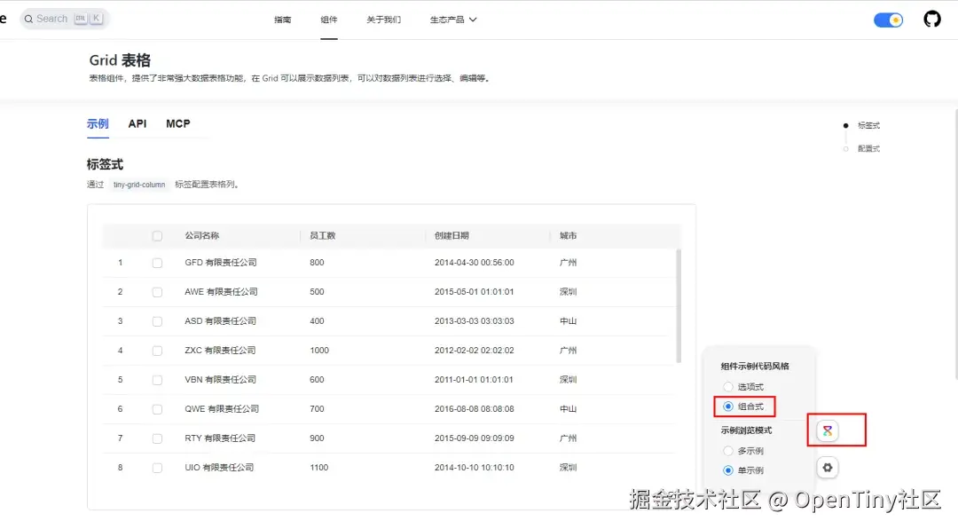Select the 单示例 browse mode radio

[x=727, y=470]
